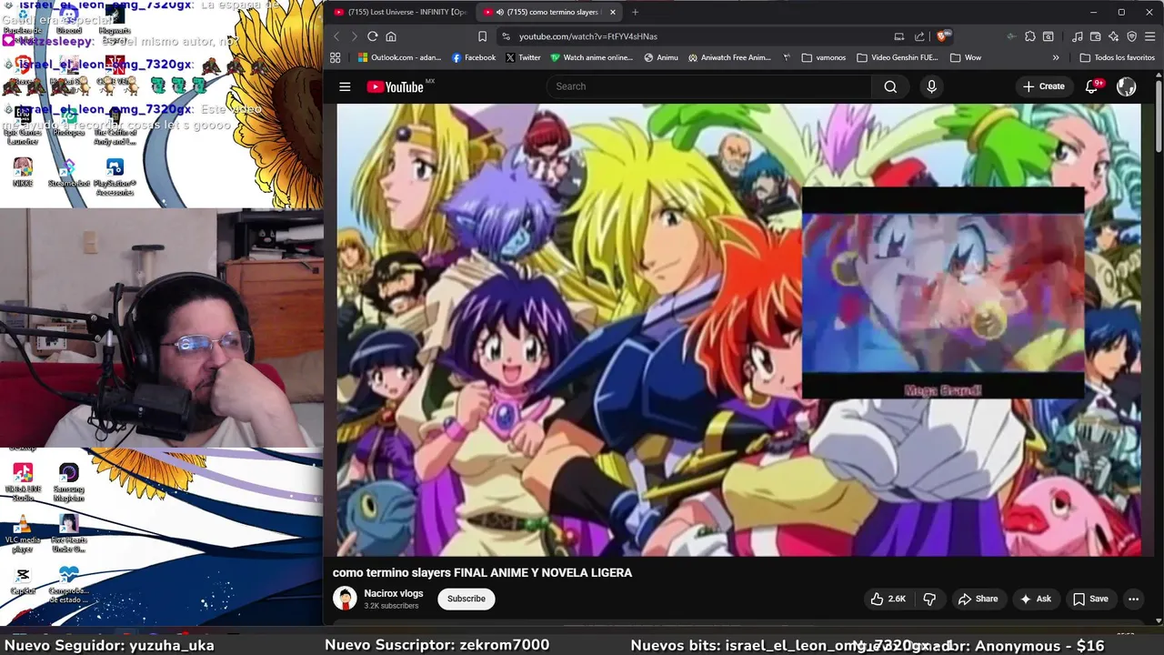Open the Leo AI sparkle icon in toolbar
Screen dimensions: 1164x655
[1113, 36]
